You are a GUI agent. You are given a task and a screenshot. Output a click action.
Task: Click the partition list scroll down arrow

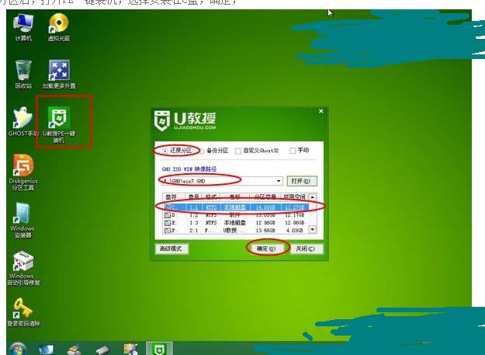click(x=313, y=230)
